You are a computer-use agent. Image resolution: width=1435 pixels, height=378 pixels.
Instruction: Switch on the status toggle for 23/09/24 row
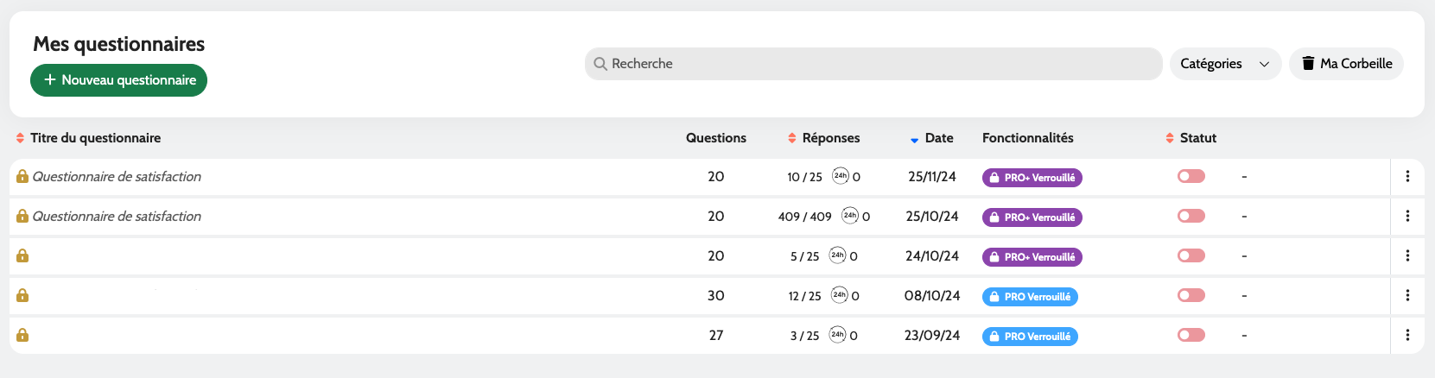[1191, 335]
